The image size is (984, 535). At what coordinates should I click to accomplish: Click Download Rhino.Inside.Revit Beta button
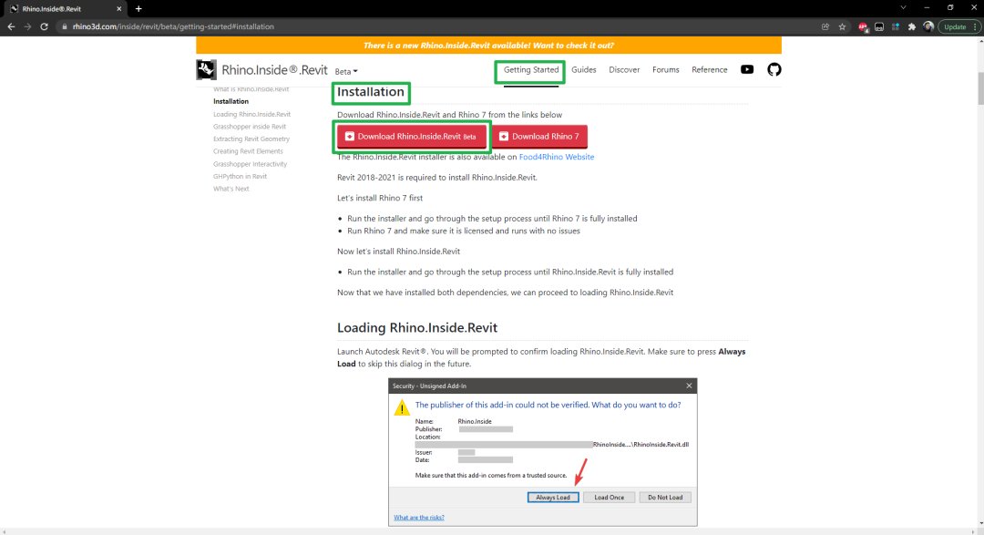coord(412,137)
